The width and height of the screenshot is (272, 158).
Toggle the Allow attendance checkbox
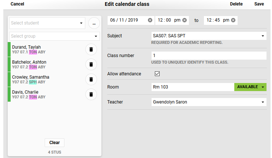tap(157, 74)
